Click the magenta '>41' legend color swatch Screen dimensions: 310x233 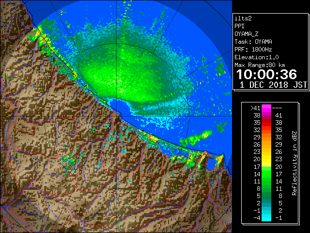pyautogui.click(x=266, y=108)
